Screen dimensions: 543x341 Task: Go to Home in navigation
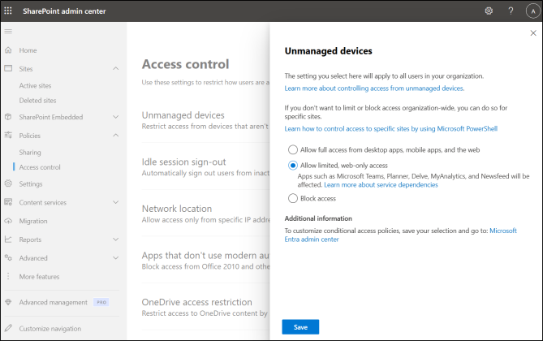pos(28,50)
